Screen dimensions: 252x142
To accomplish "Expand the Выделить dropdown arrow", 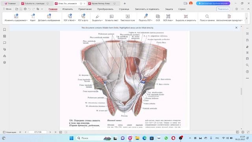I will pos(102,21).
